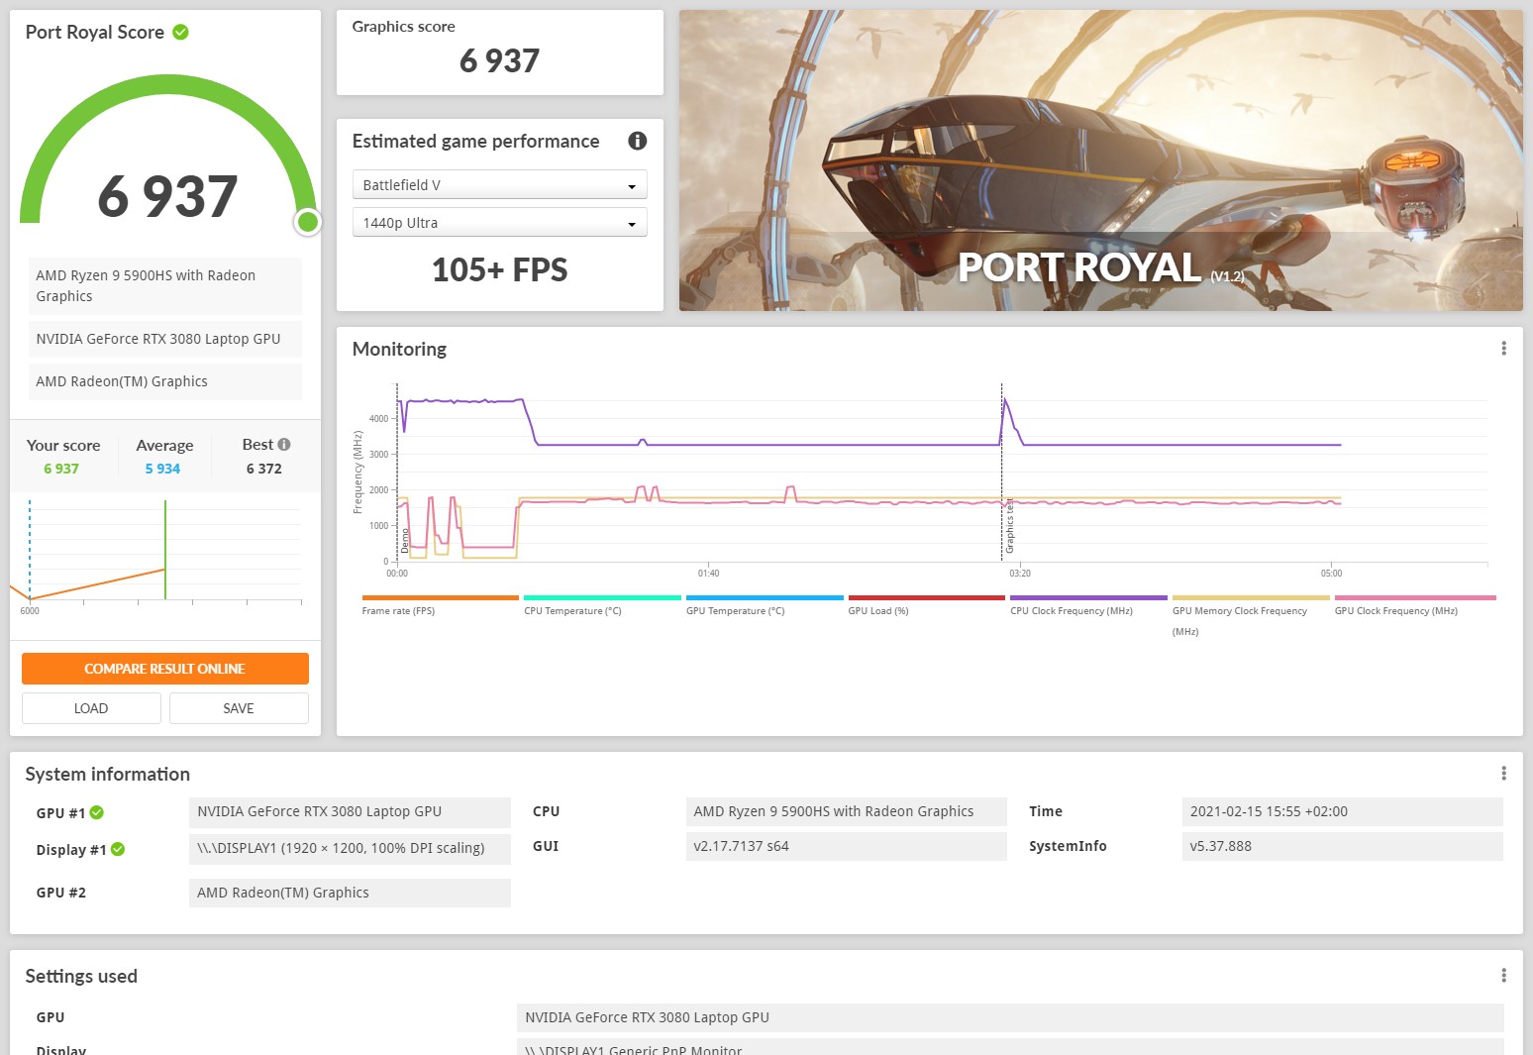This screenshot has width=1533, height=1055.
Task: Select AMD Radeon(TM) Graphics in score panel
Action: click(165, 381)
